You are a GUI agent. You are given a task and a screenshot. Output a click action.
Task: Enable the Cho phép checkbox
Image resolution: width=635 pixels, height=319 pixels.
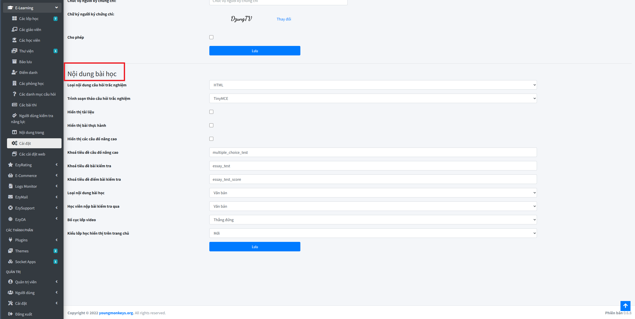211,37
